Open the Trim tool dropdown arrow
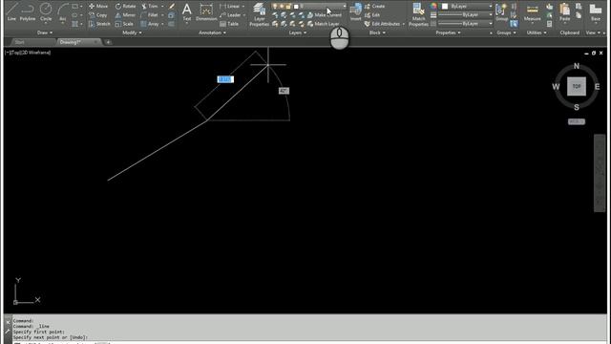This screenshot has width=611, height=344. point(162,7)
